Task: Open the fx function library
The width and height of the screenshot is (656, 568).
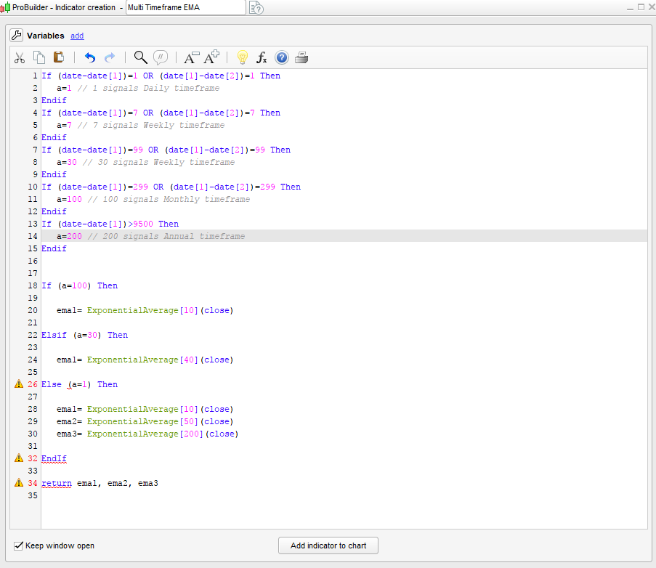Action: coord(262,58)
